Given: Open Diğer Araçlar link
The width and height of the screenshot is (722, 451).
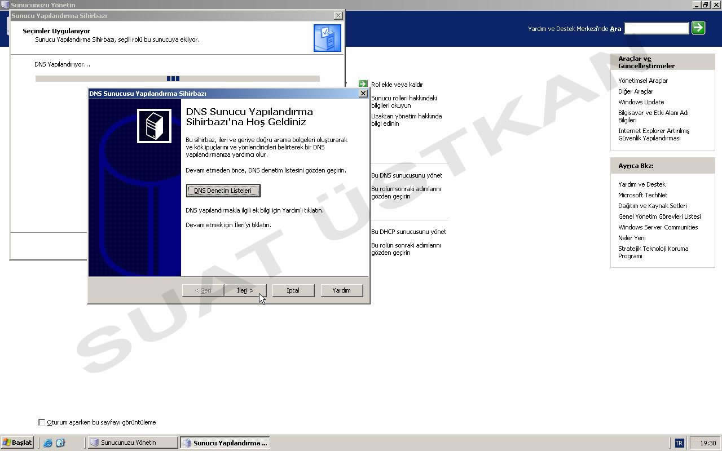Looking at the screenshot, I should pyautogui.click(x=636, y=91).
